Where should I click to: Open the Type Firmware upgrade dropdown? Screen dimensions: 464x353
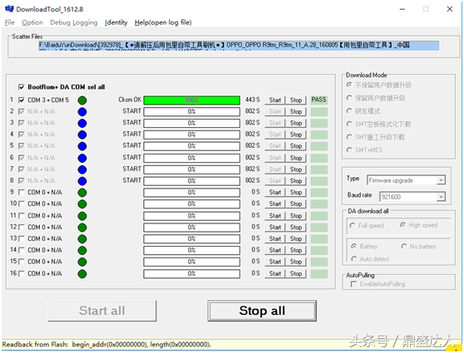pyautogui.click(x=441, y=180)
